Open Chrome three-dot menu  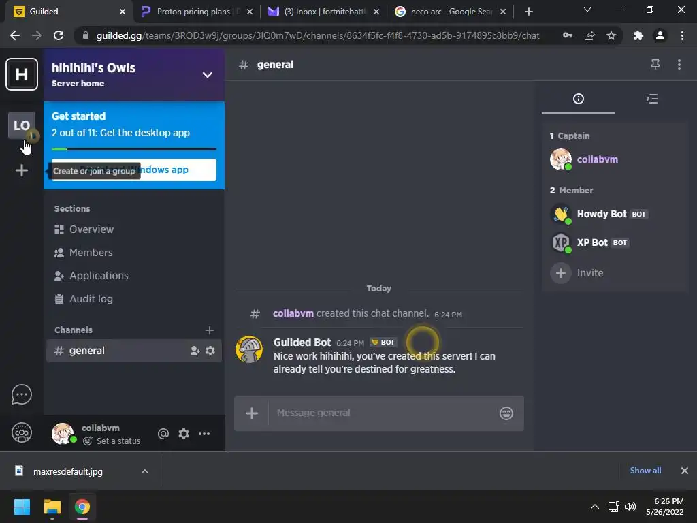(x=682, y=35)
